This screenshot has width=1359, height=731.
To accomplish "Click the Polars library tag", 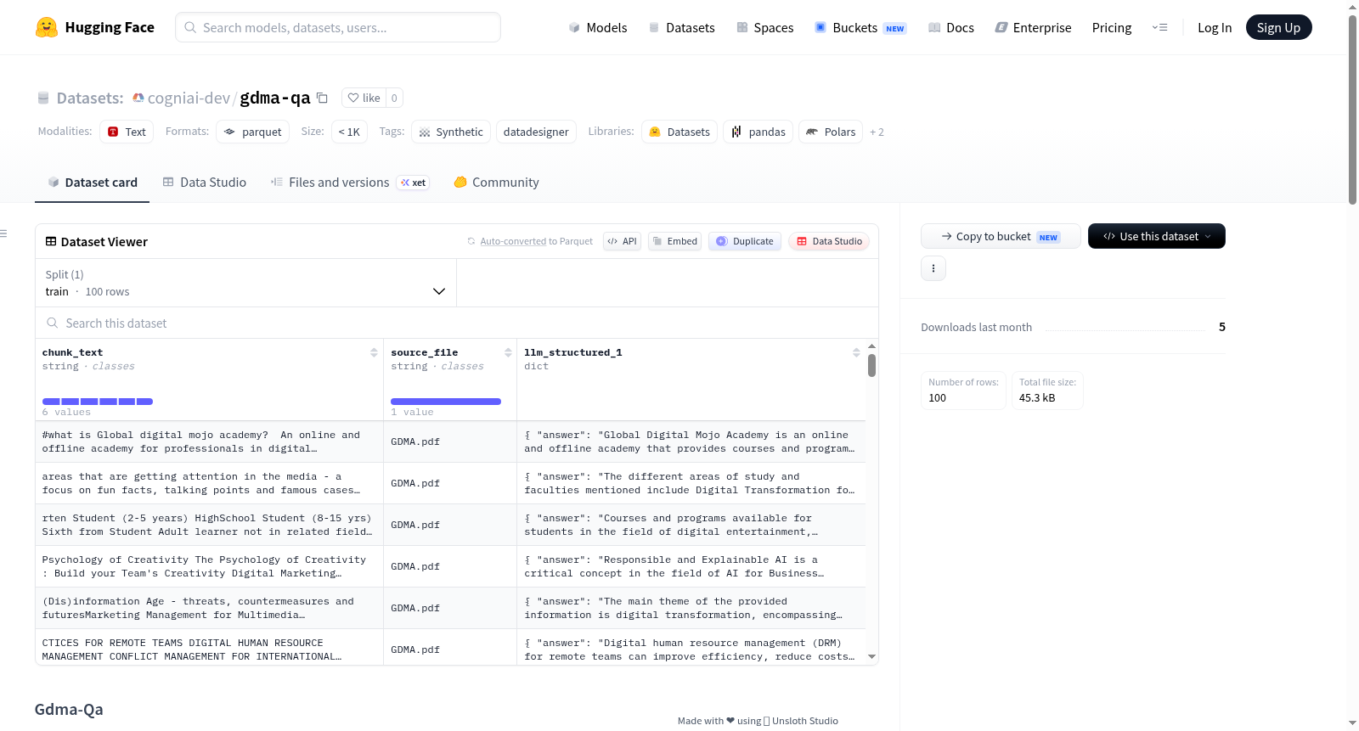I will (831, 132).
